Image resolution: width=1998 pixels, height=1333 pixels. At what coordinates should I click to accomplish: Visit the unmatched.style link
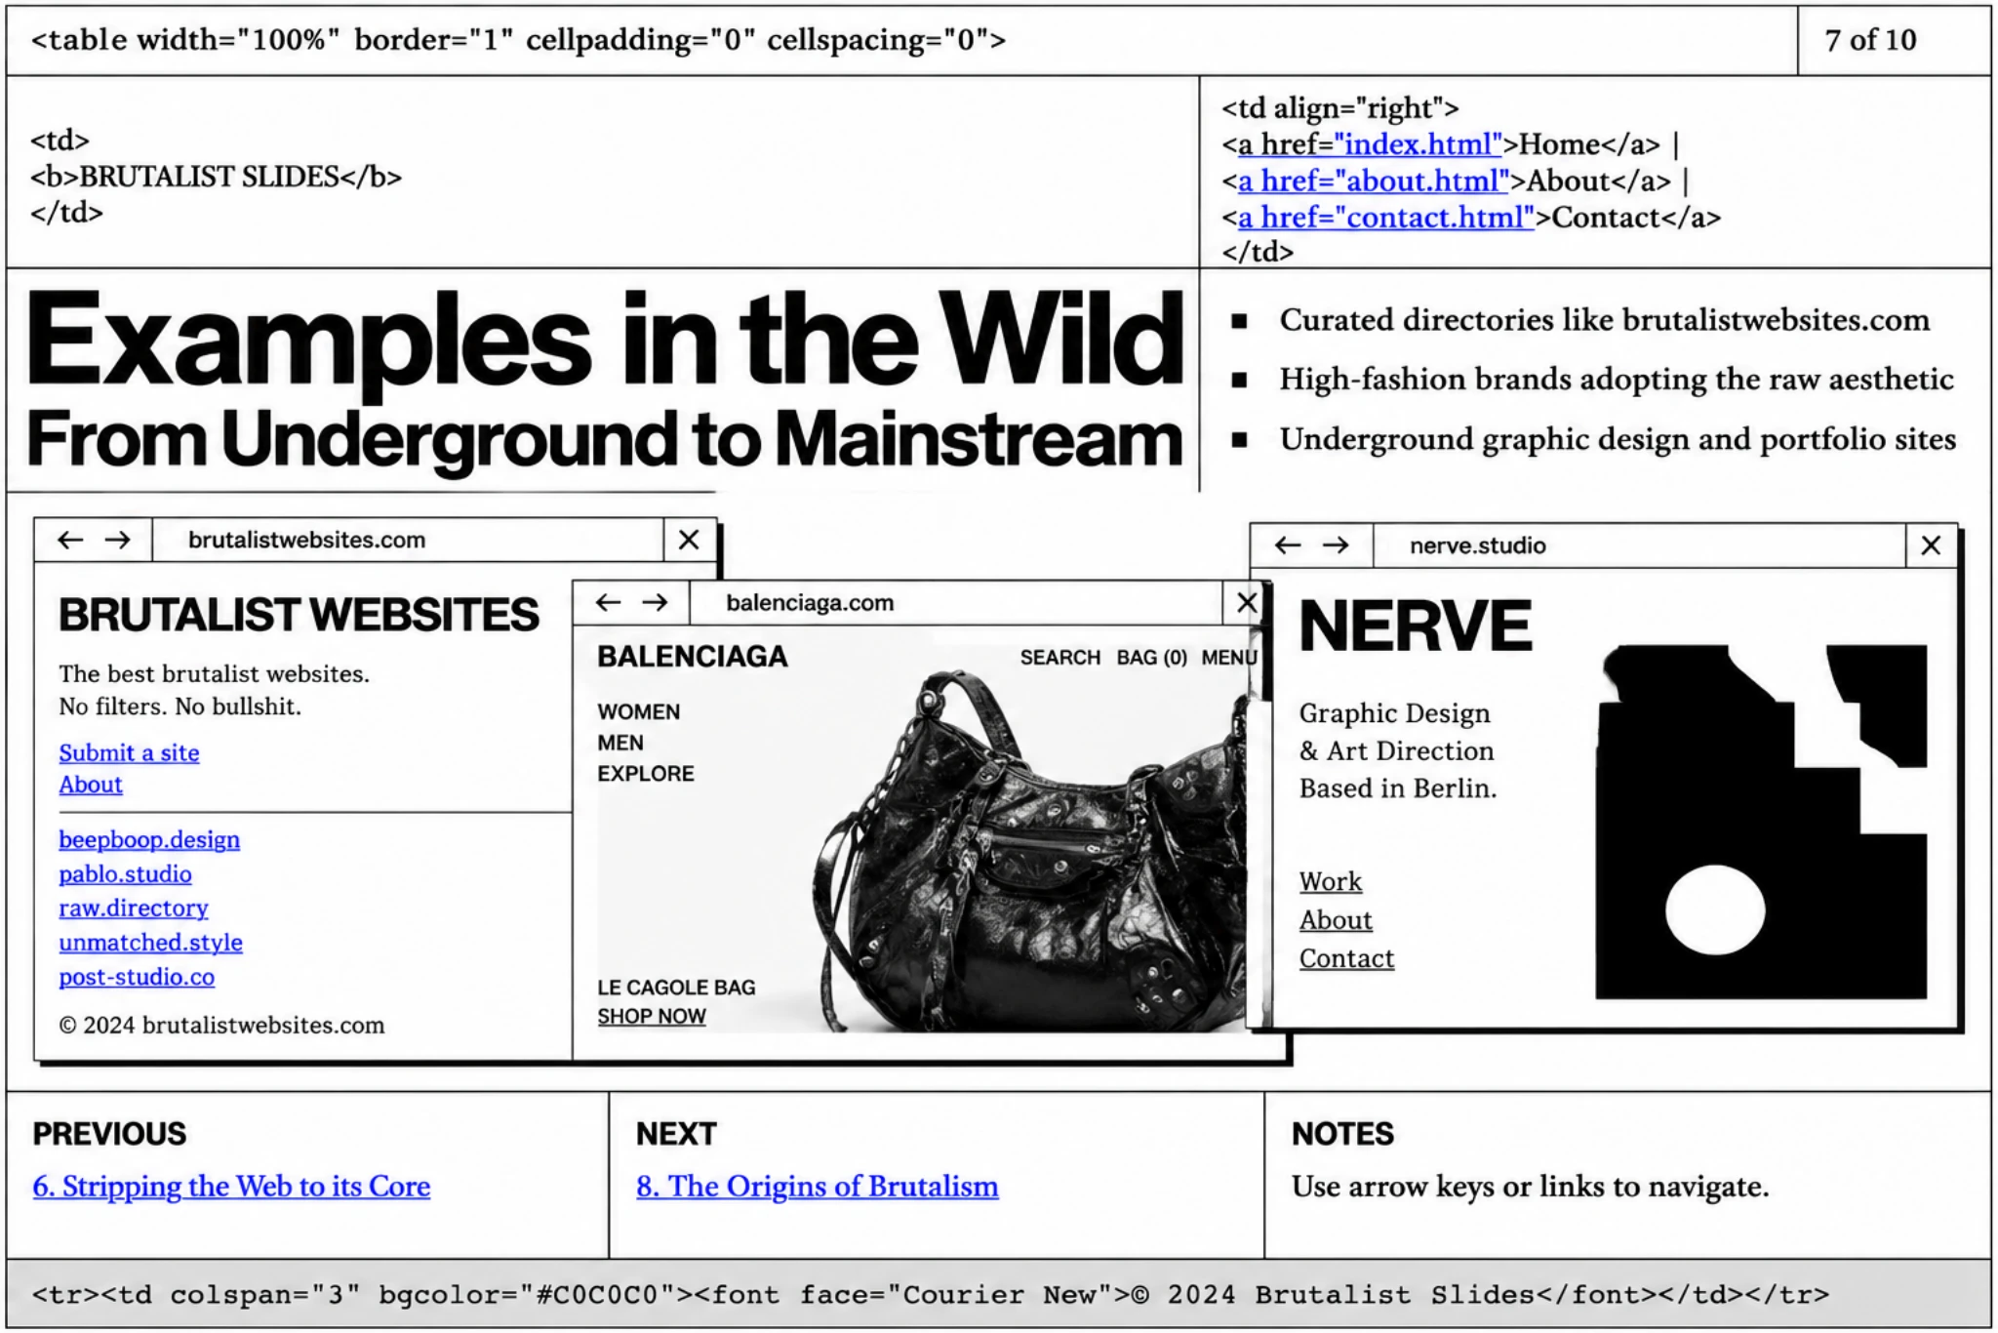150,942
